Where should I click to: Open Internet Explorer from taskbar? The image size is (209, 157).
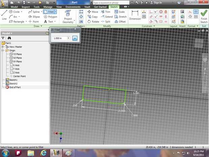pyautogui.click(x=43, y=153)
